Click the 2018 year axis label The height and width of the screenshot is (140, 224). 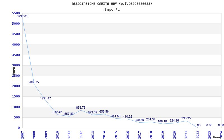151,135
